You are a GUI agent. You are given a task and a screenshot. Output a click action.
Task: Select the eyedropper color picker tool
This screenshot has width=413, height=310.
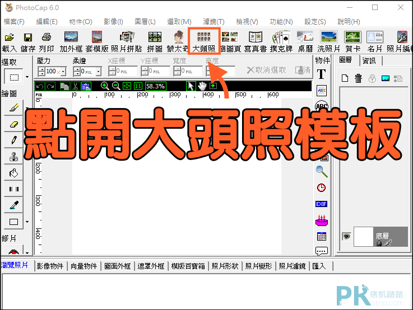[x=13, y=205]
